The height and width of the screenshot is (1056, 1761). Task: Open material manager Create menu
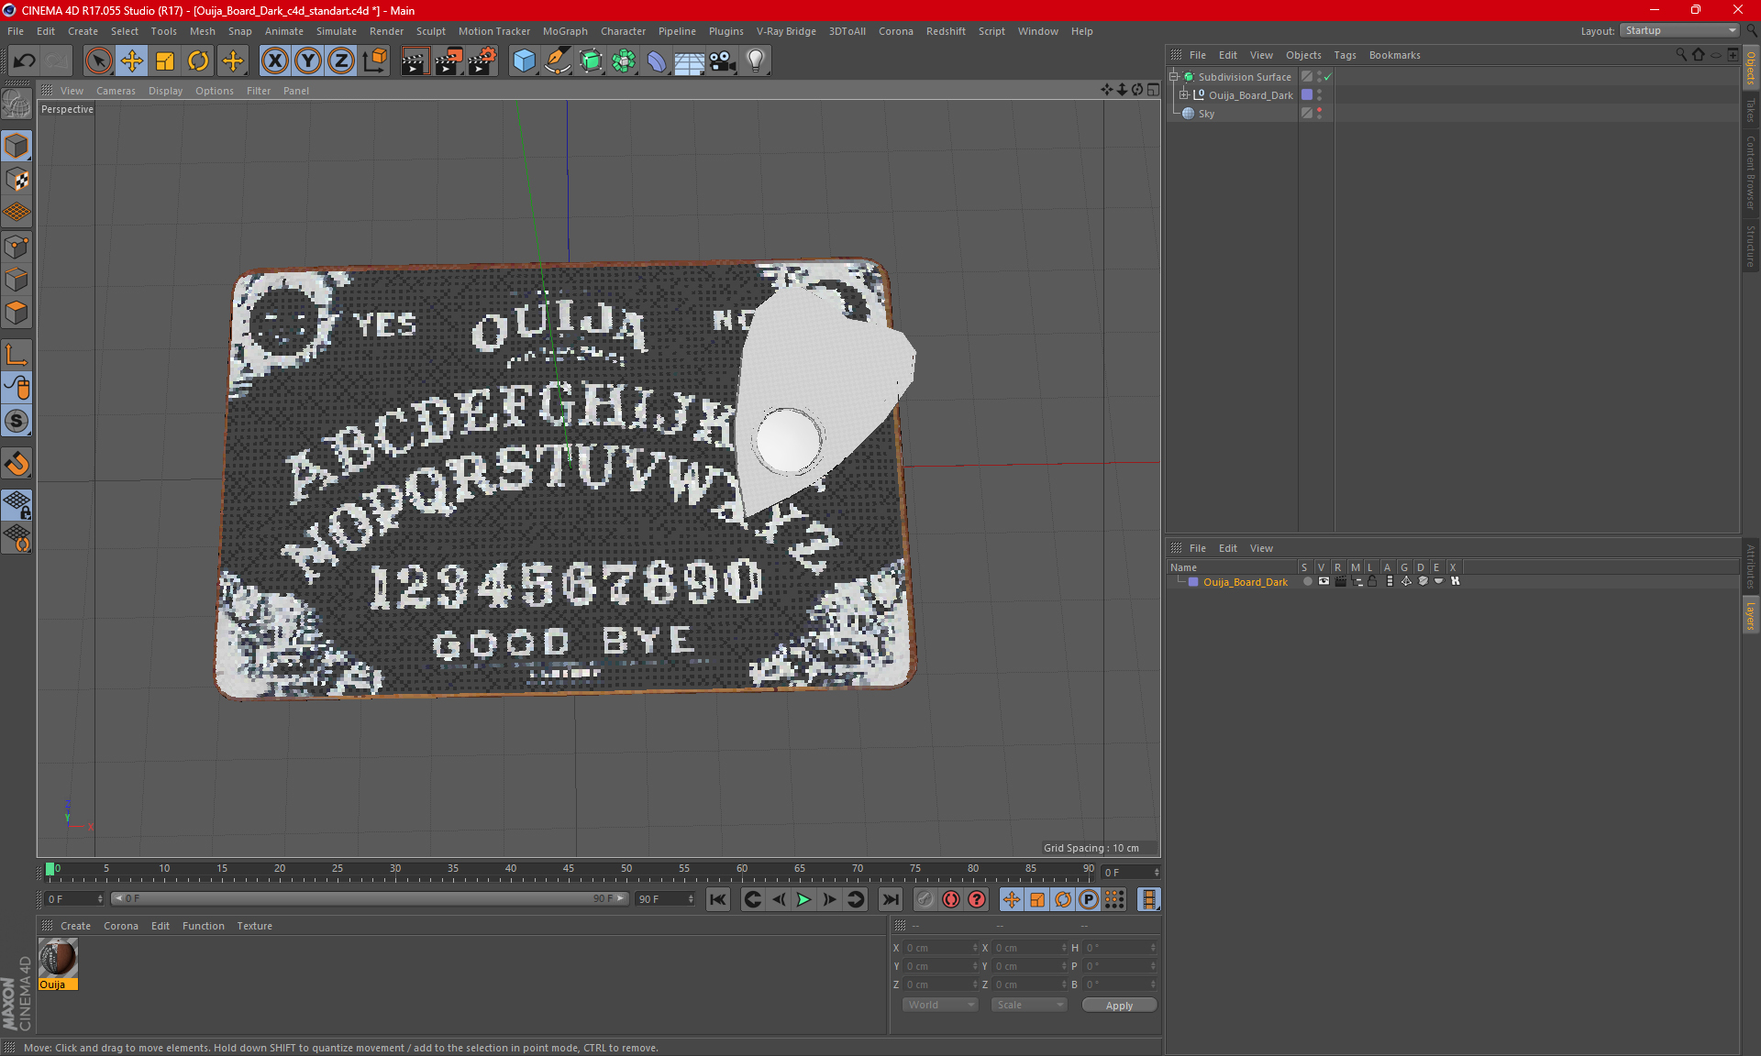(x=75, y=926)
